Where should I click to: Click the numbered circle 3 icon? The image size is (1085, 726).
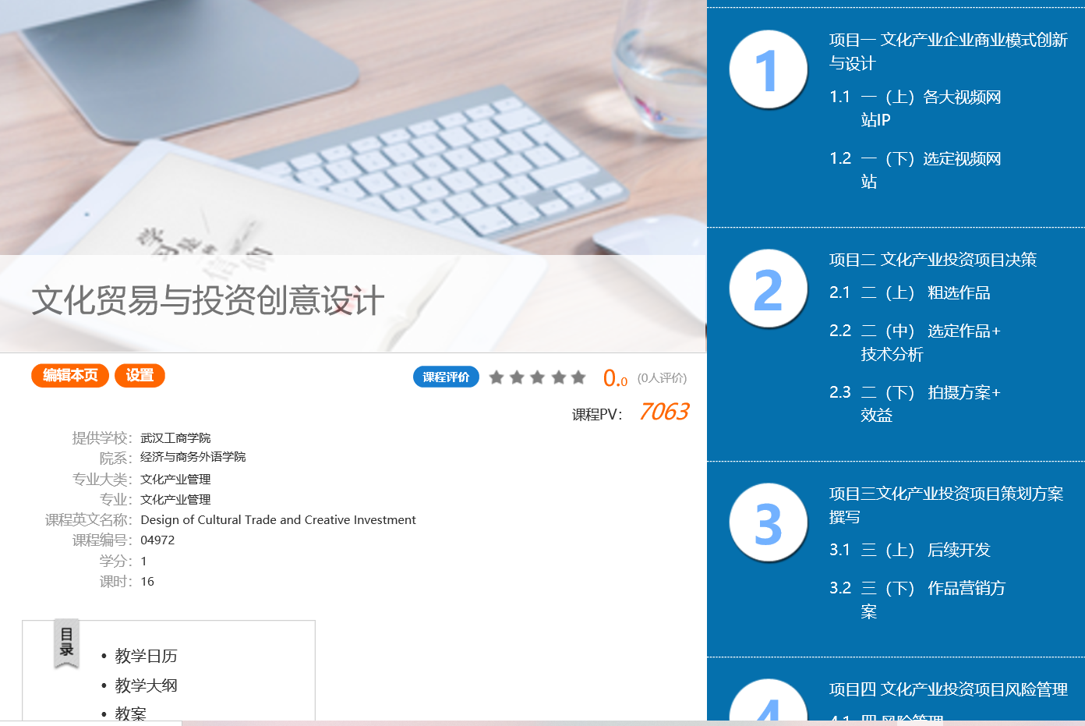coord(768,522)
